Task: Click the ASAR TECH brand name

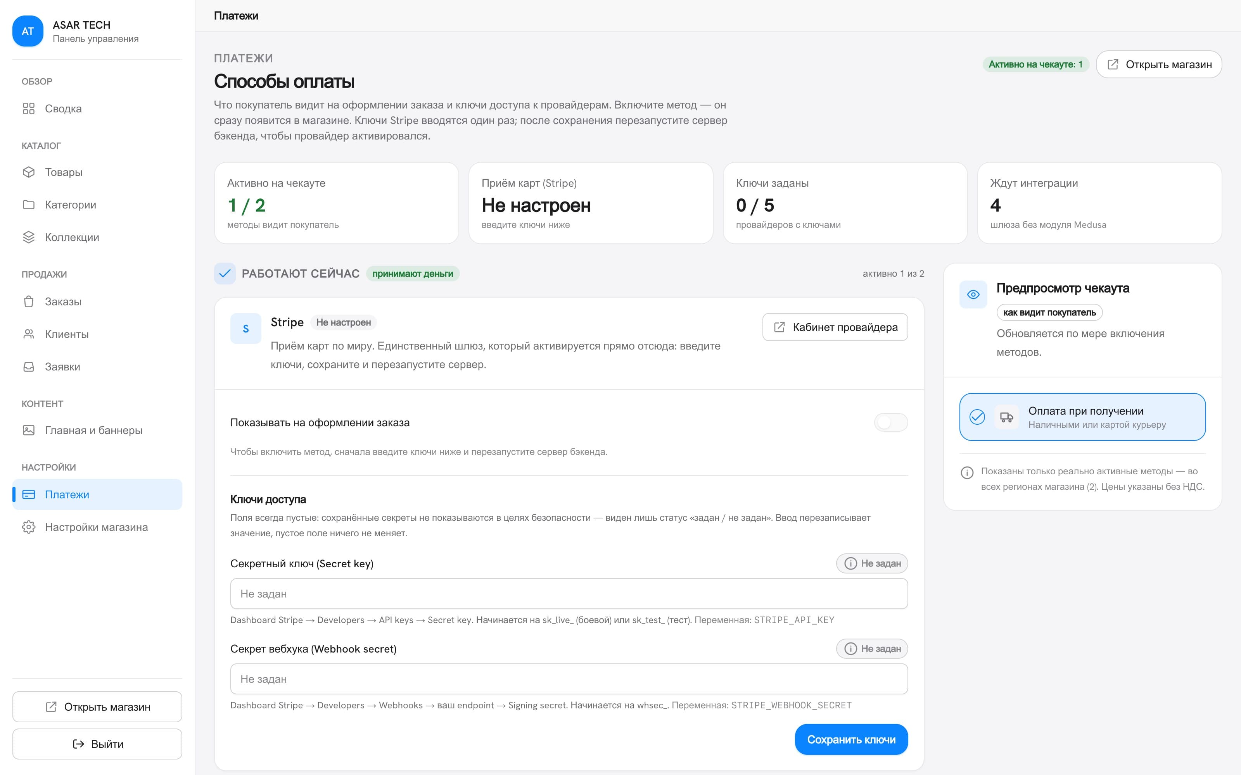Action: [81, 25]
